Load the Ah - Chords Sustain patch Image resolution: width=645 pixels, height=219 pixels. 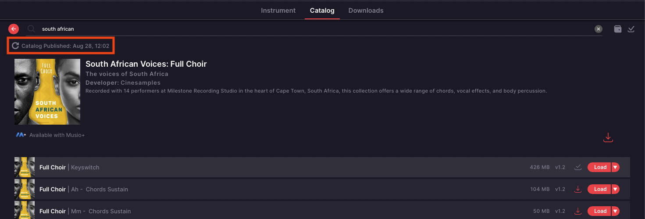point(599,189)
